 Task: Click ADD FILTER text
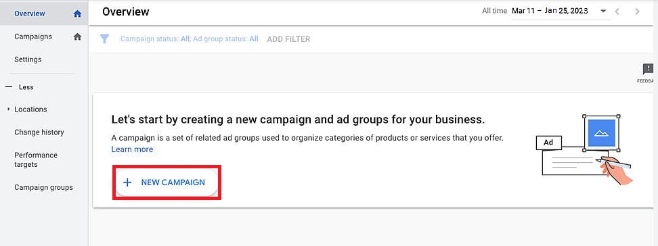point(288,39)
